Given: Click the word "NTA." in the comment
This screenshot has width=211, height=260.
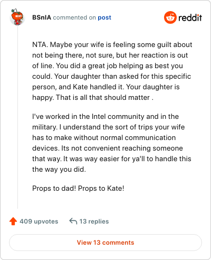Looking at the screenshot, I should click(x=40, y=44).
